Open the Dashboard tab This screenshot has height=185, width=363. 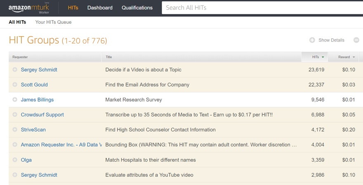point(100,8)
